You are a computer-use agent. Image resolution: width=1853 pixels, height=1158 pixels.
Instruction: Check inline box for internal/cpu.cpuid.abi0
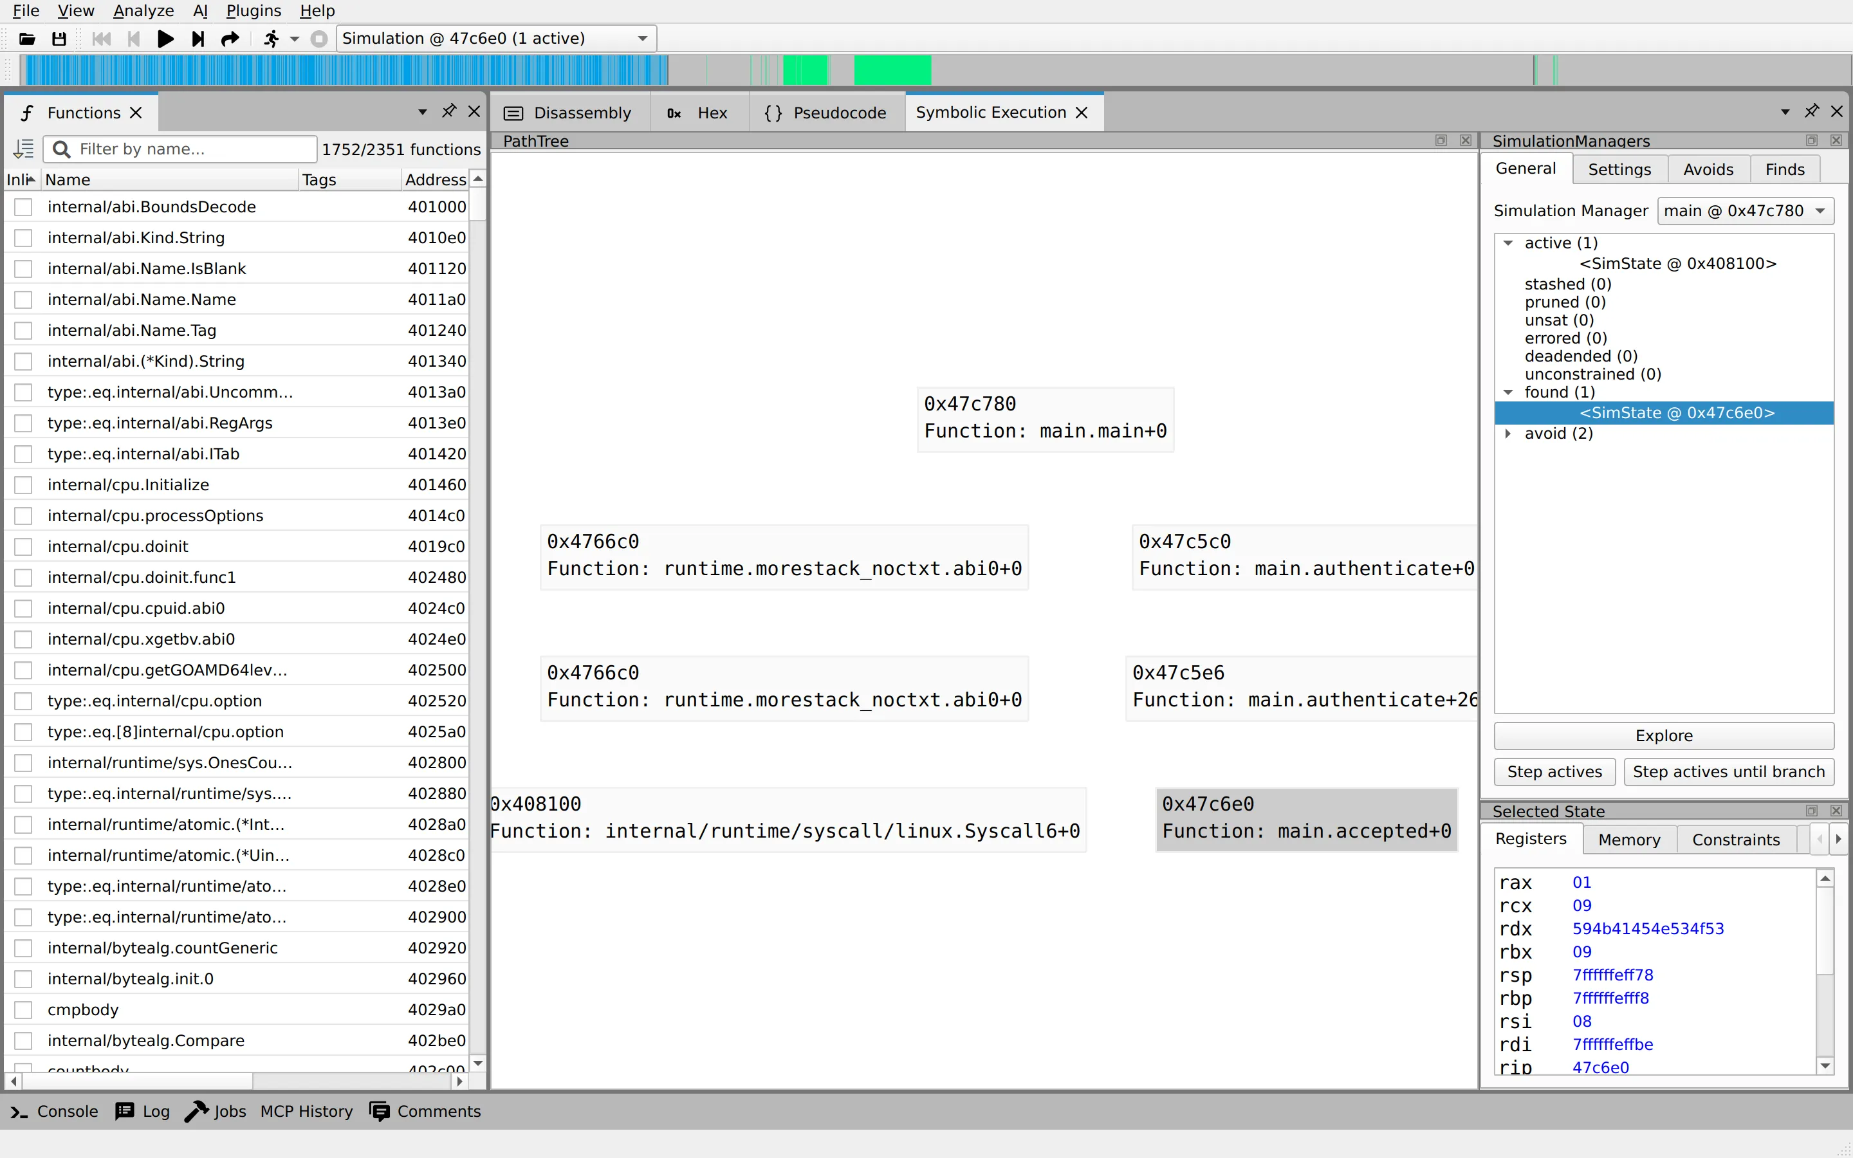pos(24,608)
